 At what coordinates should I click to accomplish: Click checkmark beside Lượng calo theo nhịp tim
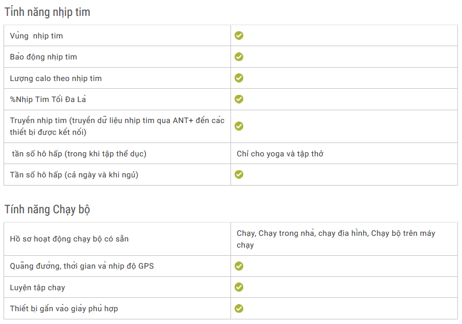coord(239,78)
